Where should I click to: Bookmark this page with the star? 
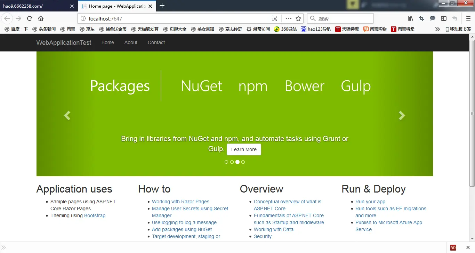298,19
